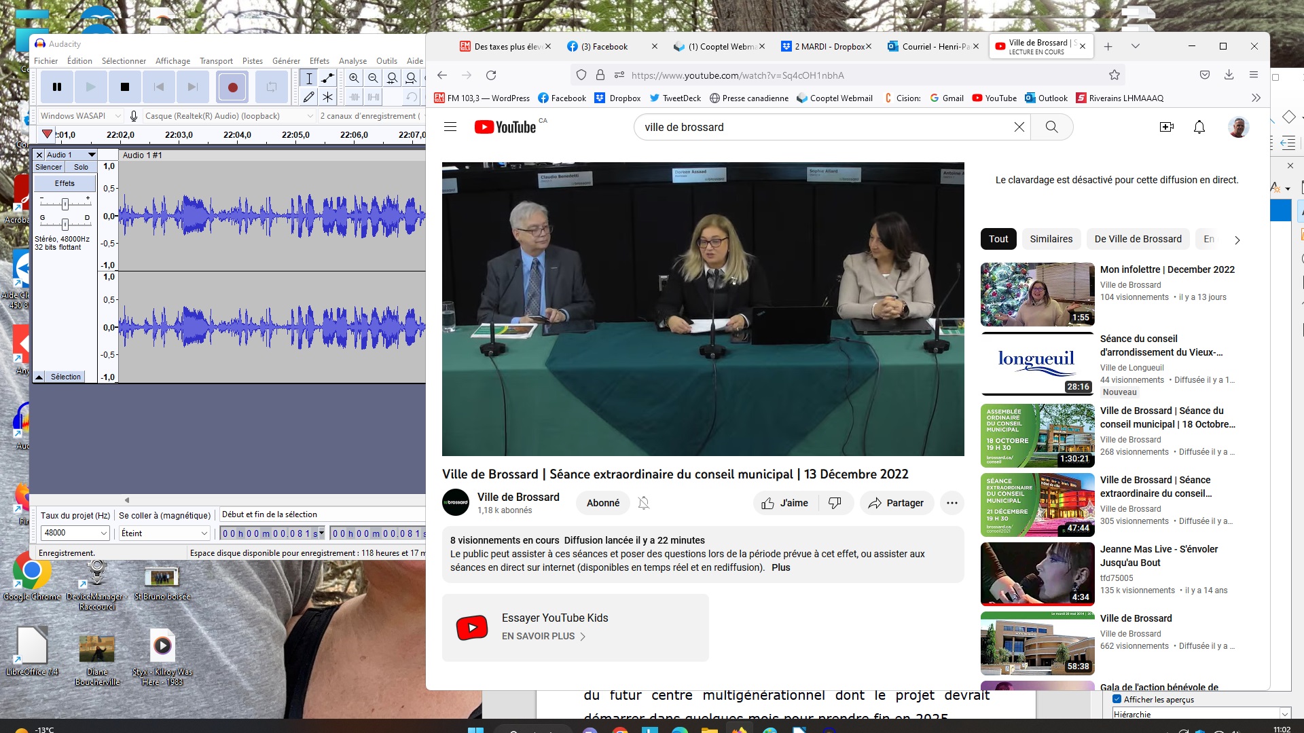Click the YouTube create video icon
The height and width of the screenshot is (733, 1304).
click(x=1166, y=127)
